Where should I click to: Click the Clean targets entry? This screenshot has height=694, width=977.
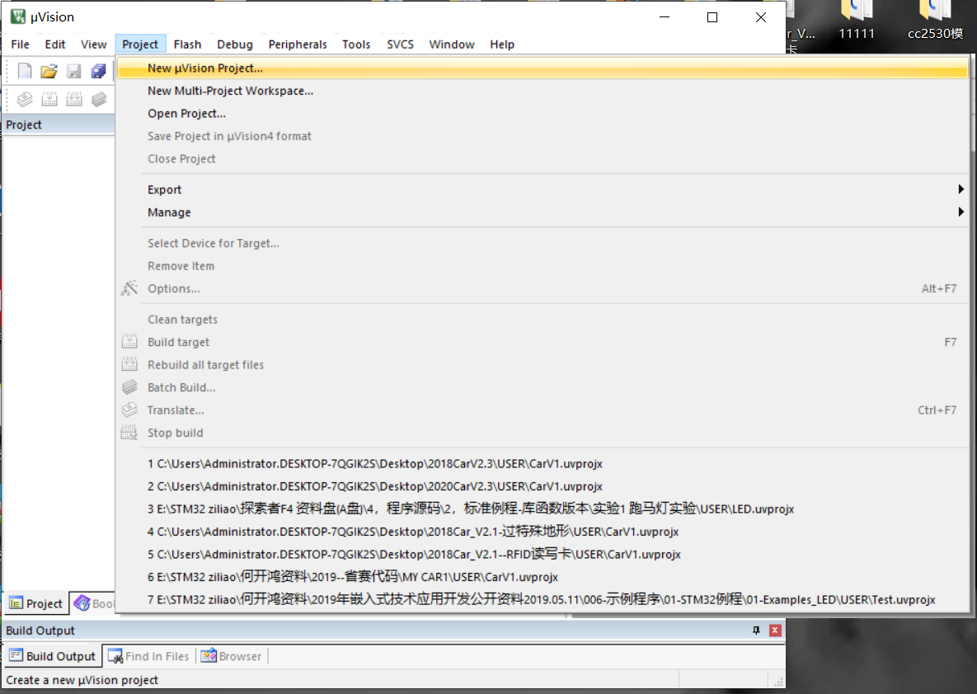[x=543, y=319]
